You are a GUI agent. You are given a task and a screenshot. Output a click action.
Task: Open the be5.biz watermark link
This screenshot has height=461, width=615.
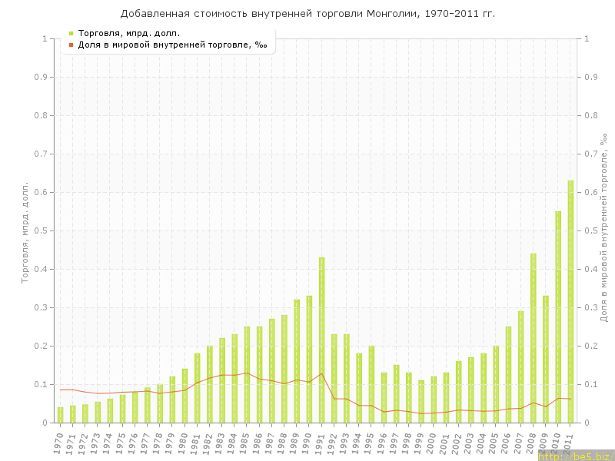[x=575, y=456]
